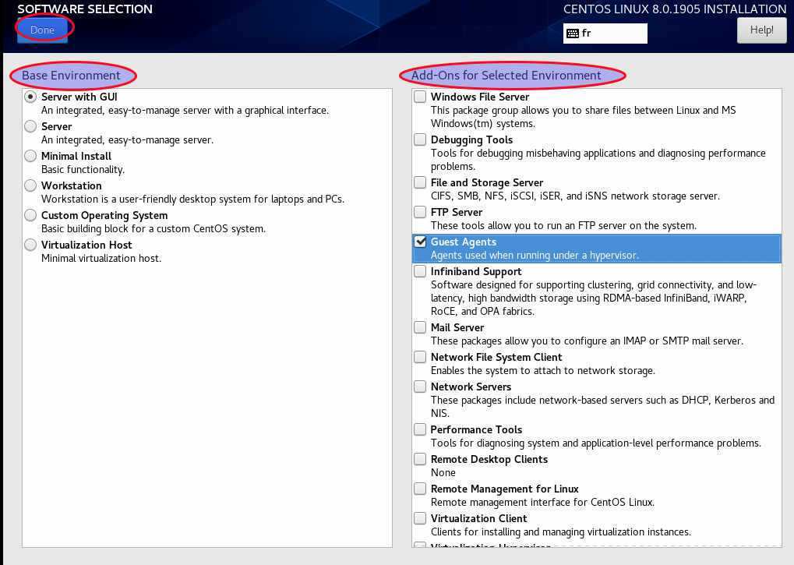This screenshot has height=565, width=794.
Task: Enable Infiniband Support add-on
Action: 421,272
